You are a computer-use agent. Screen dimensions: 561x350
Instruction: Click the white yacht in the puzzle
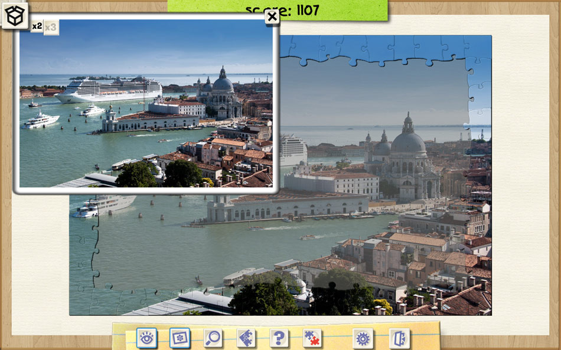coord(103,204)
